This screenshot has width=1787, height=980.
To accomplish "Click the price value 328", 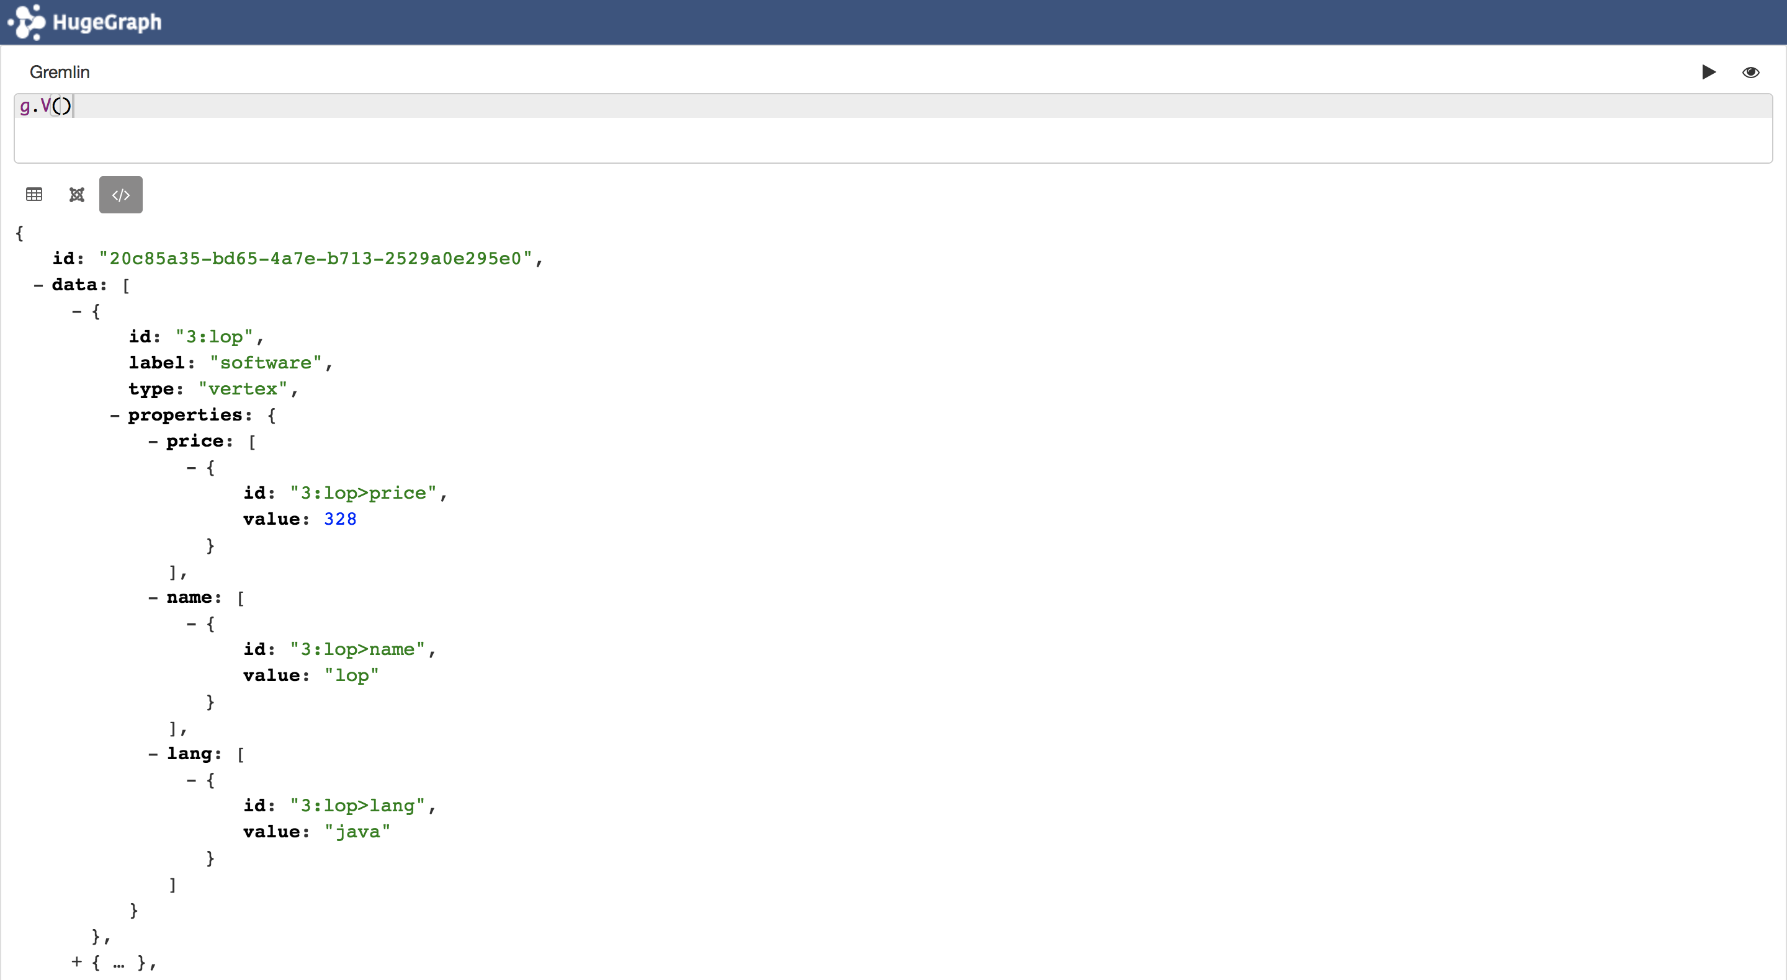I will [340, 520].
